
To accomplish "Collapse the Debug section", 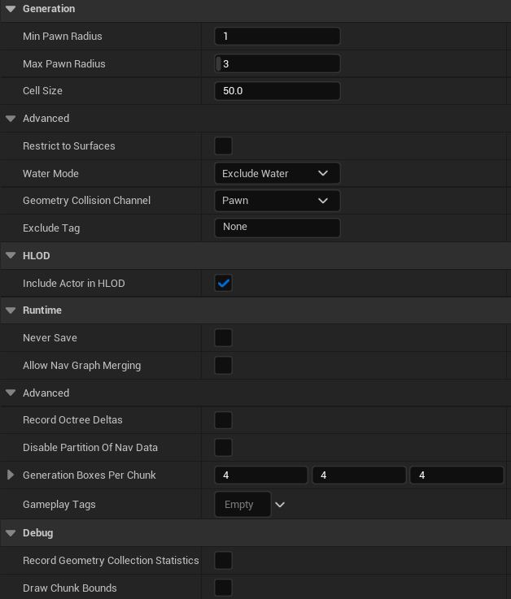I will [x=11, y=533].
